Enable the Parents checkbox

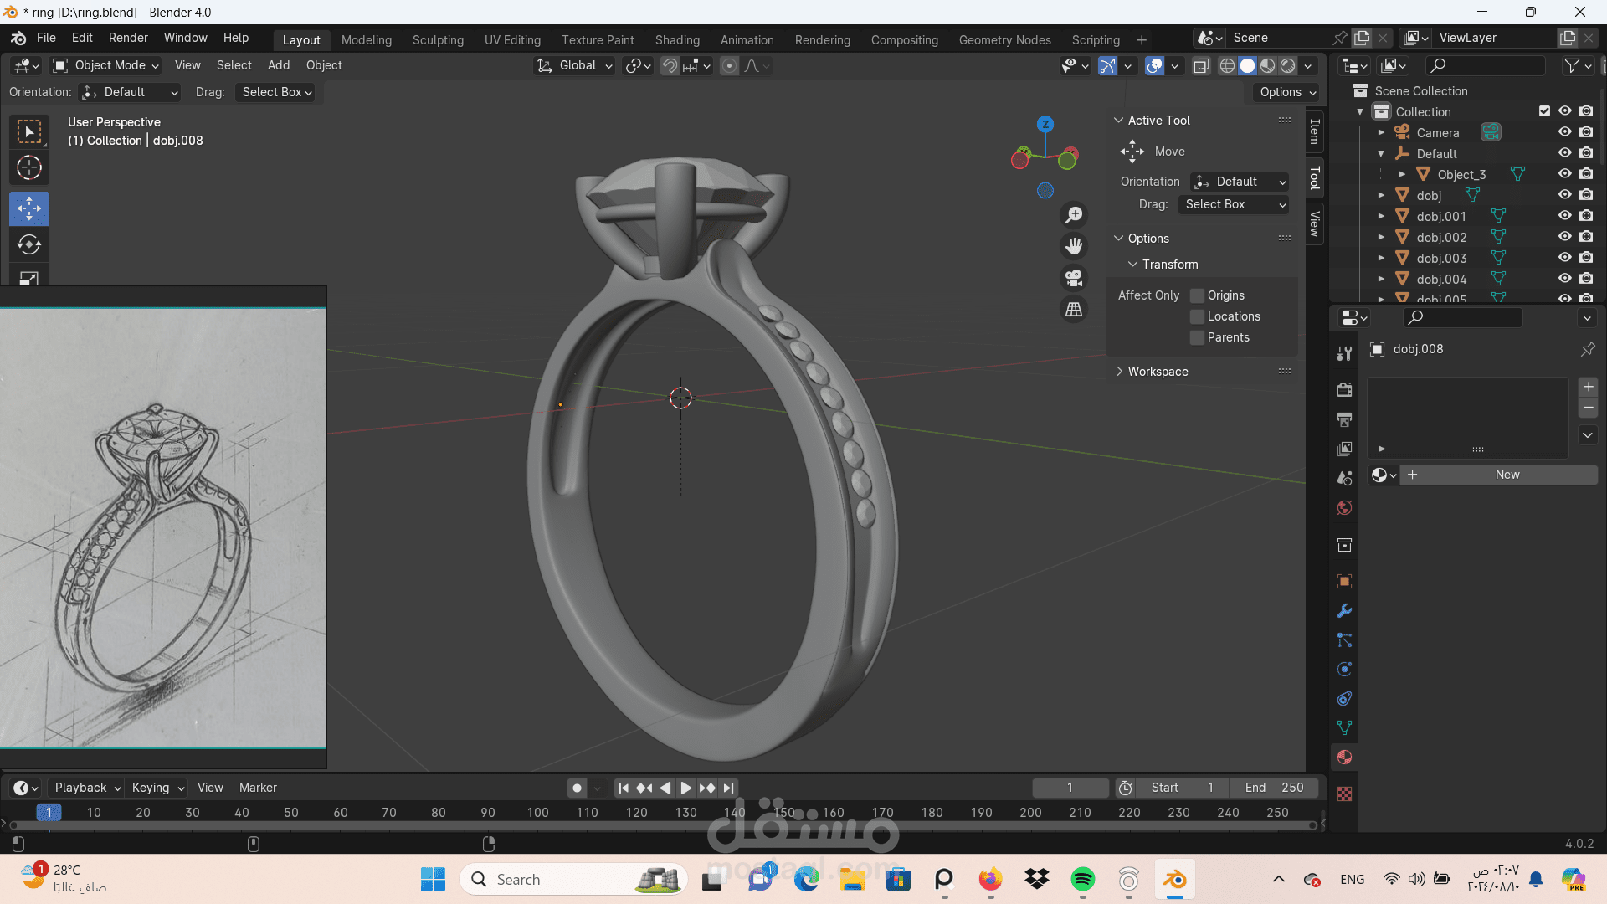1198,337
